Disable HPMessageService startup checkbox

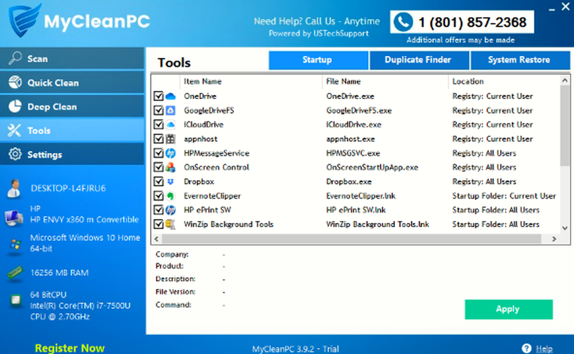click(x=158, y=153)
